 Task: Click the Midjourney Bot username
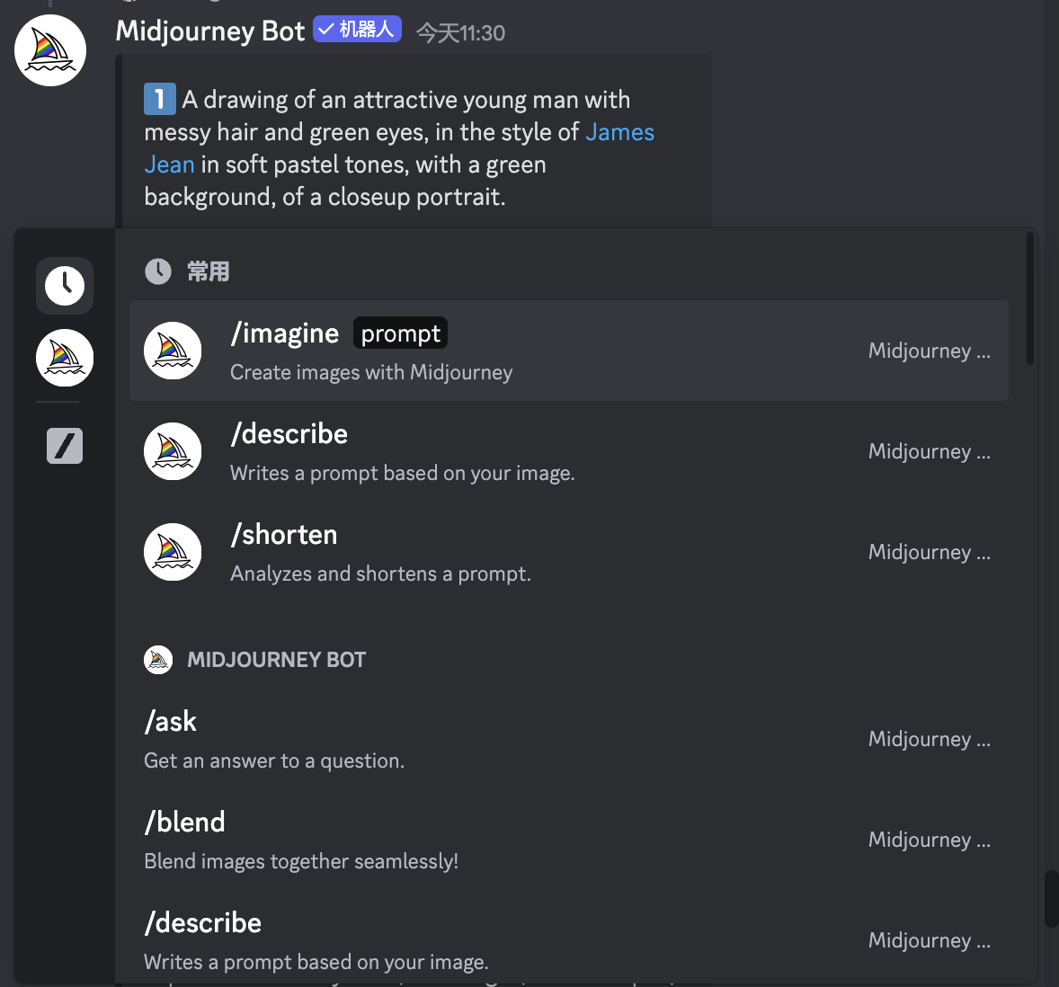[210, 31]
